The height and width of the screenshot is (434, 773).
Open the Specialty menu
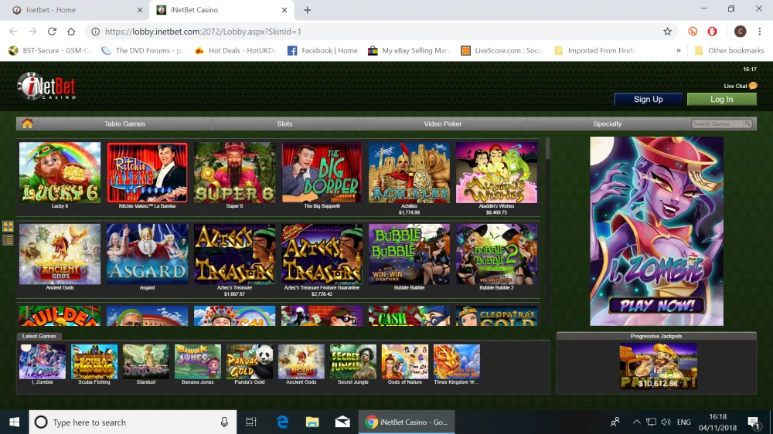coord(608,124)
